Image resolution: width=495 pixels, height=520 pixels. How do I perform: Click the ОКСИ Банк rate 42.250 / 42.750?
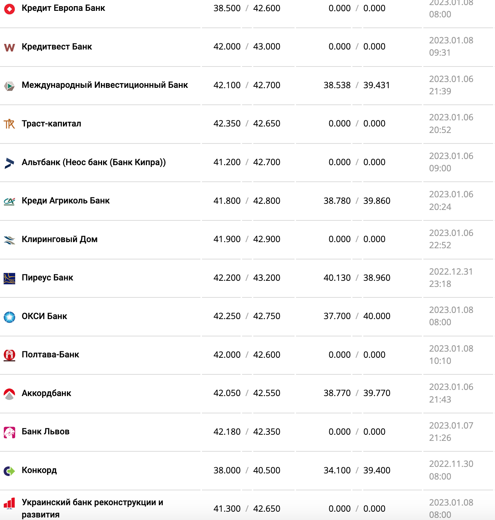(247, 316)
